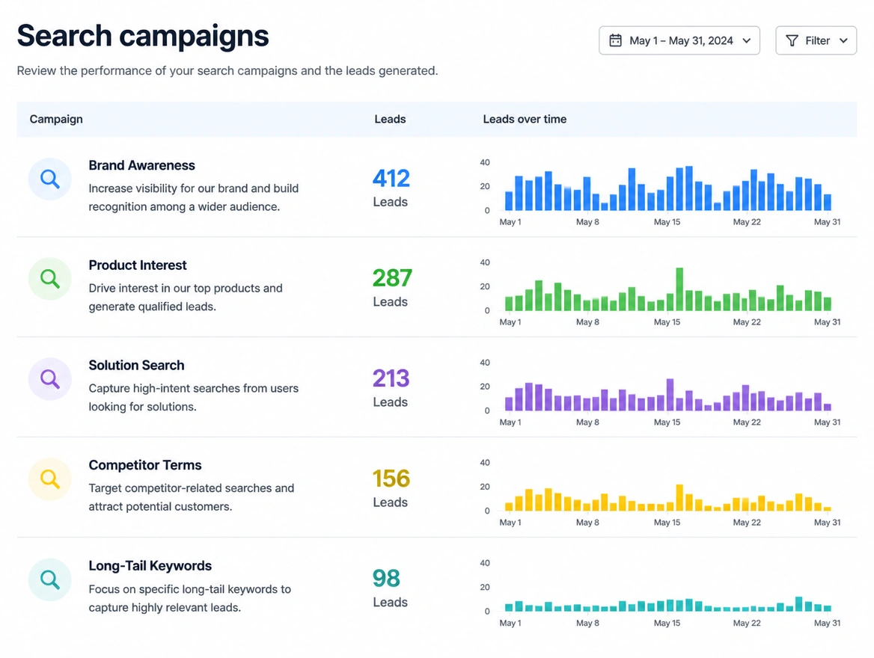Click the Brand Awareness blue search icon
The height and width of the screenshot is (658, 874).
(x=50, y=179)
